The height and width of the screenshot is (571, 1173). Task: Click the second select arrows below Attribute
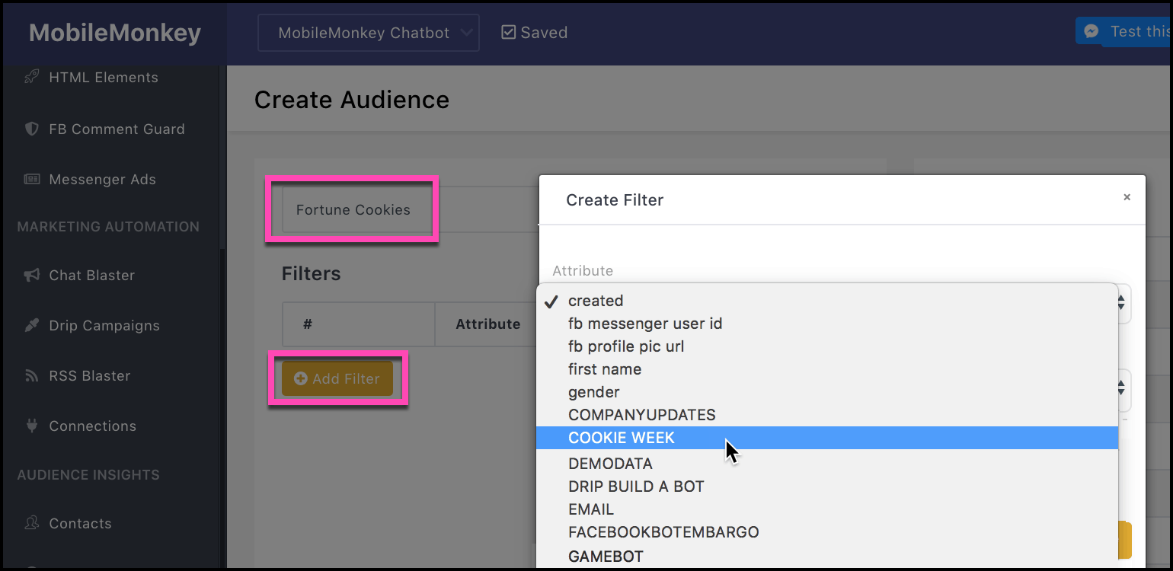pyautogui.click(x=1120, y=388)
